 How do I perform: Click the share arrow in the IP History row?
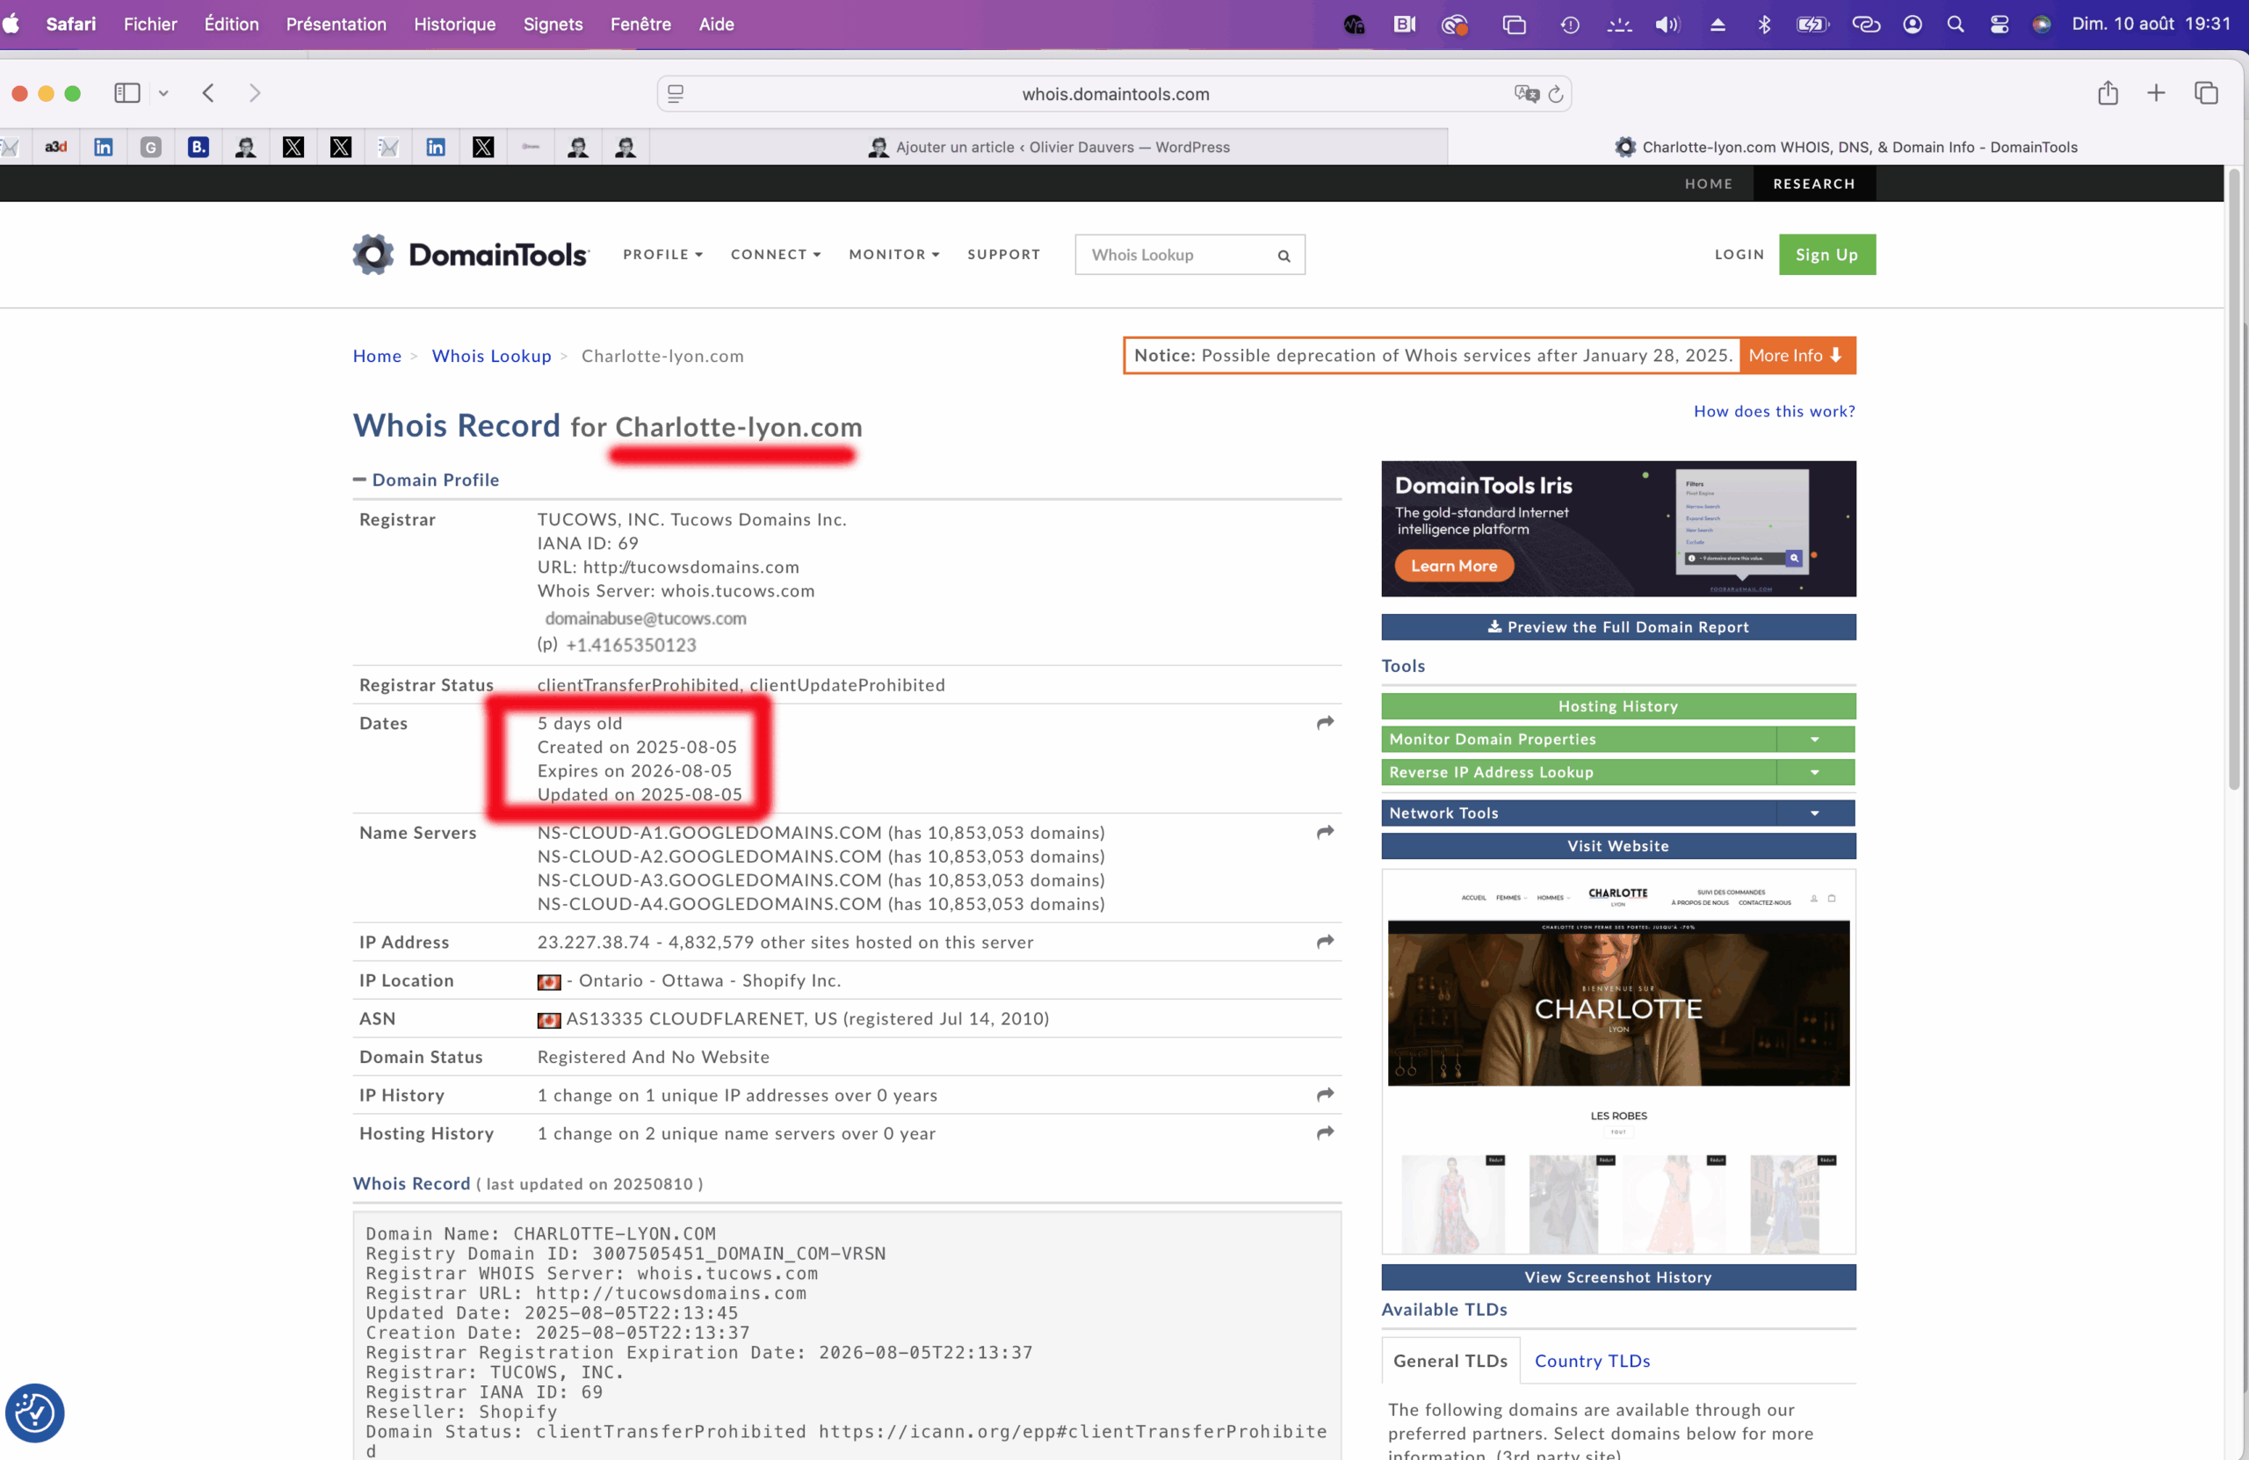(1325, 1095)
